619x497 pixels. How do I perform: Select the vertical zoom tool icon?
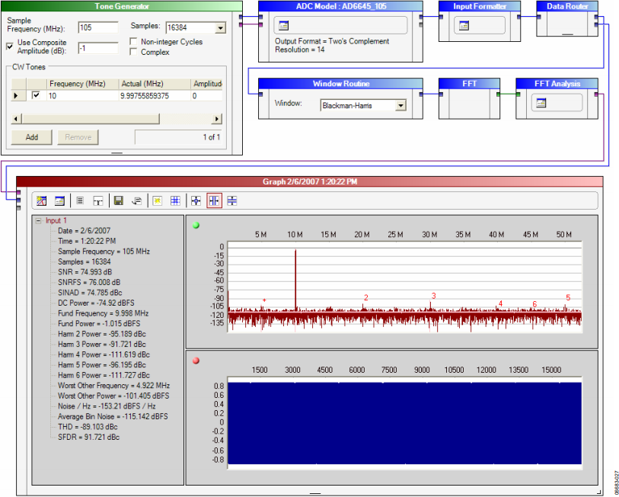click(232, 200)
